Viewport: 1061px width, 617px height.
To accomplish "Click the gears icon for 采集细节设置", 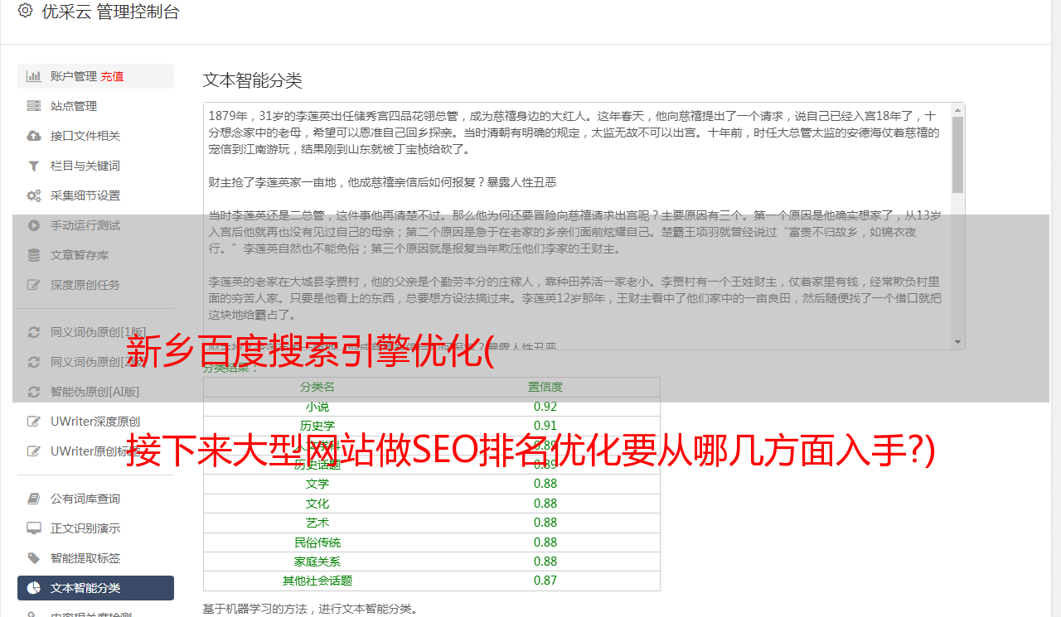I will 34,195.
